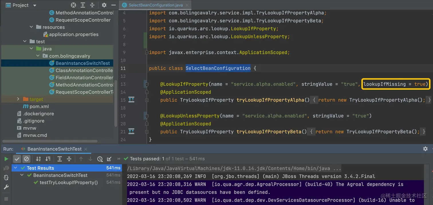Fold the annotation marker at line 13
433x205 pixels.
click(x=147, y=84)
